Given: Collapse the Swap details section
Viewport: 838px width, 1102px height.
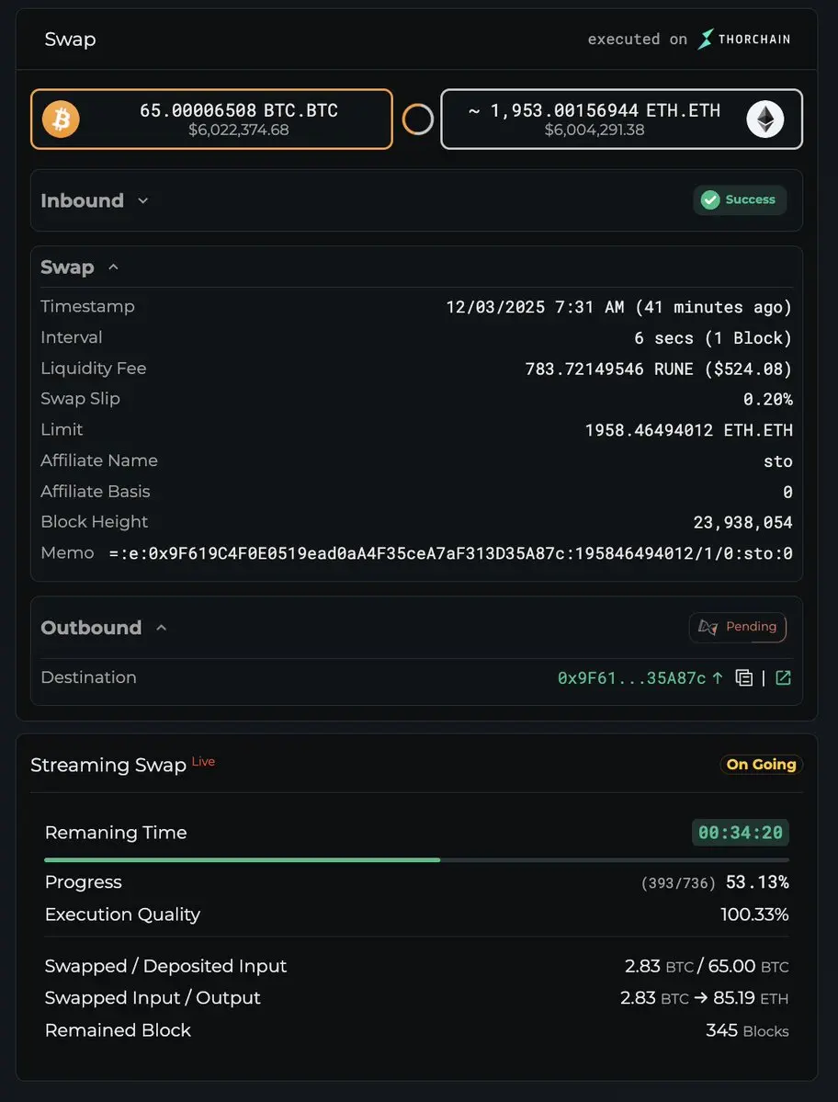Looking at the screenshot, I should (x=114, y=267).
